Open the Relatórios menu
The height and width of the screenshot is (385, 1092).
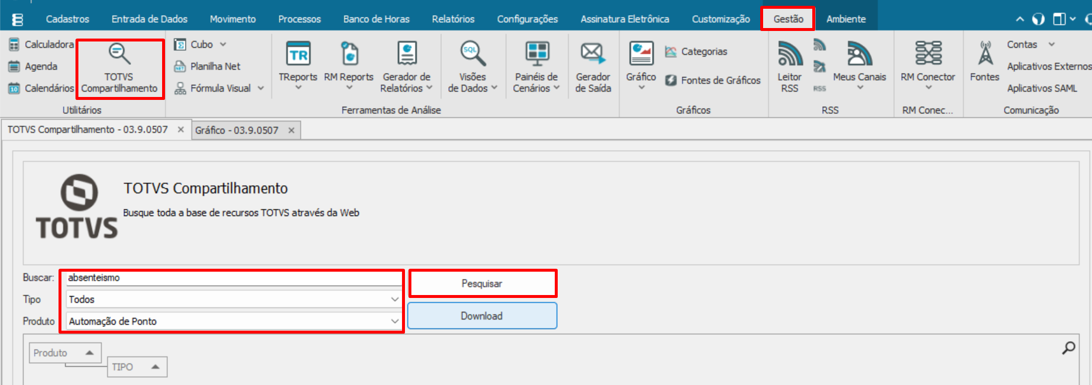(x=453, y=19)
